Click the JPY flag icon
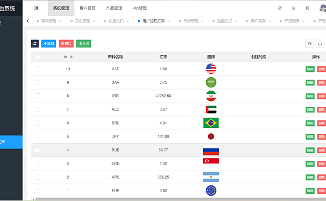326x201 pixels. pos(211,136)
